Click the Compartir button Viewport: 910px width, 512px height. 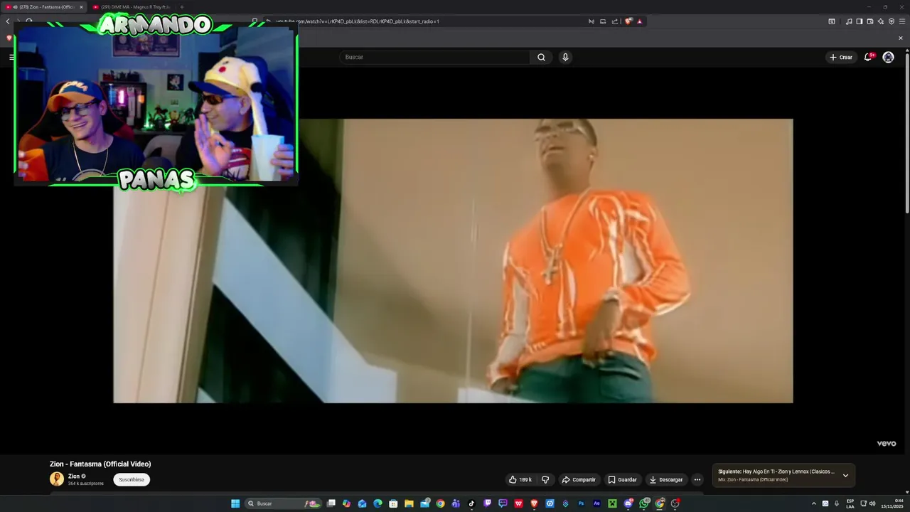(x=579, y=479)
